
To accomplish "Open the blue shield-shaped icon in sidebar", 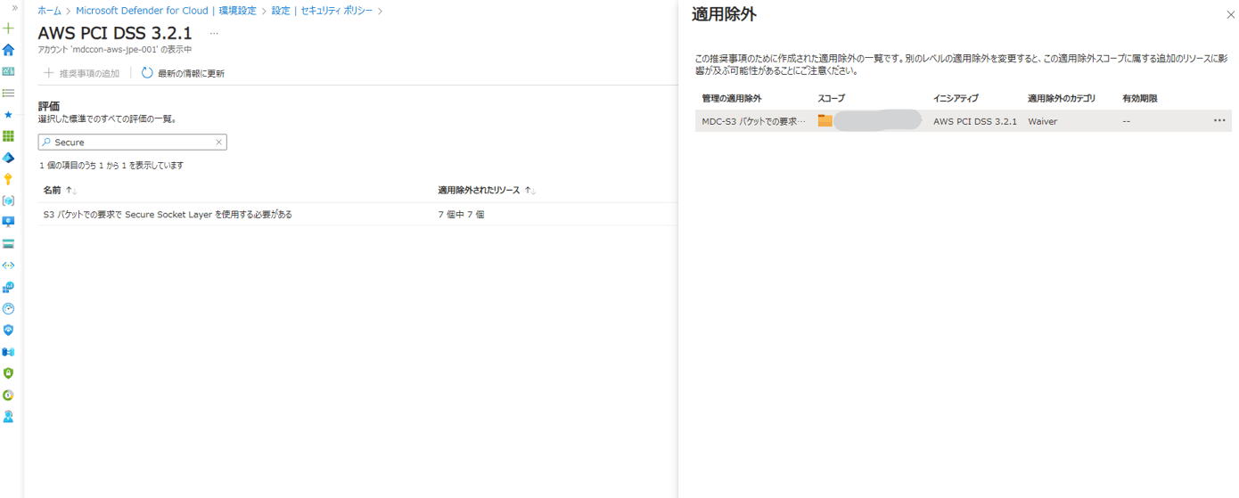I will (8, 330).
